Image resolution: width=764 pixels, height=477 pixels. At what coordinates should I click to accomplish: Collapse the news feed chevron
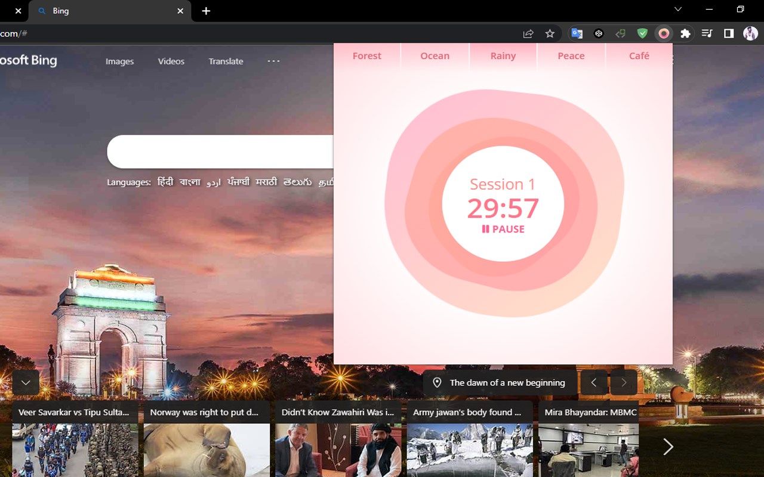26,383
